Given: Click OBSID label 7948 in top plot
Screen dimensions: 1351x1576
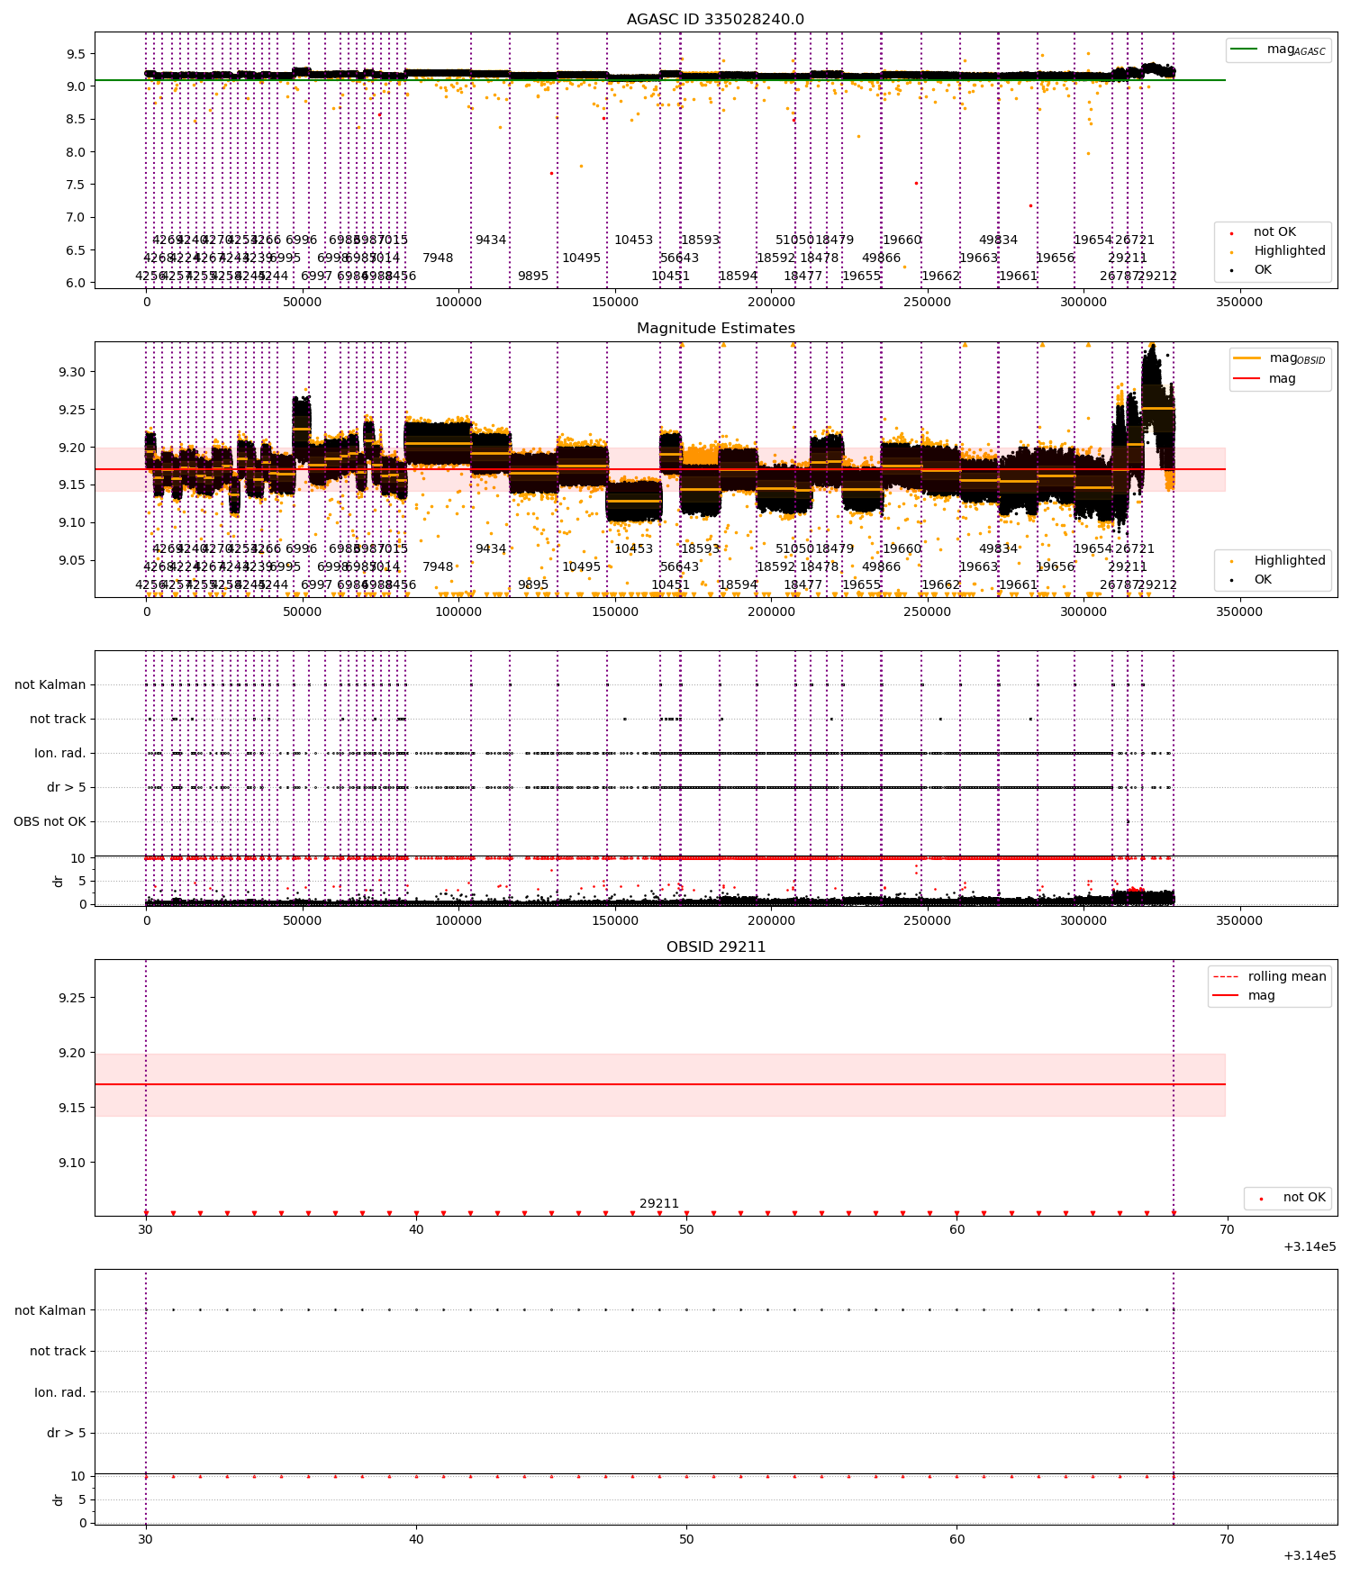Looking at the screenshot, I should tap(438, 258).
